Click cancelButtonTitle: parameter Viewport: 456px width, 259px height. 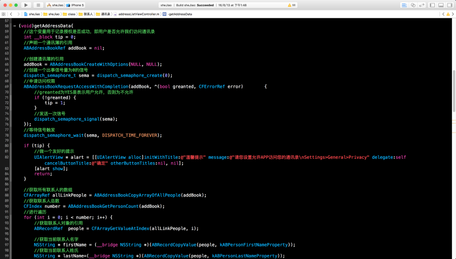(68, 163)
